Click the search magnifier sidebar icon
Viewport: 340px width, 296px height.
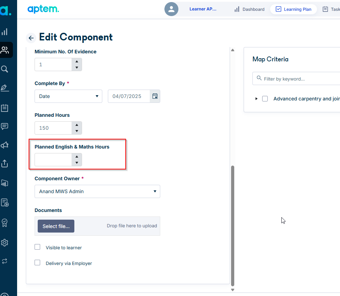coord(5,69)
